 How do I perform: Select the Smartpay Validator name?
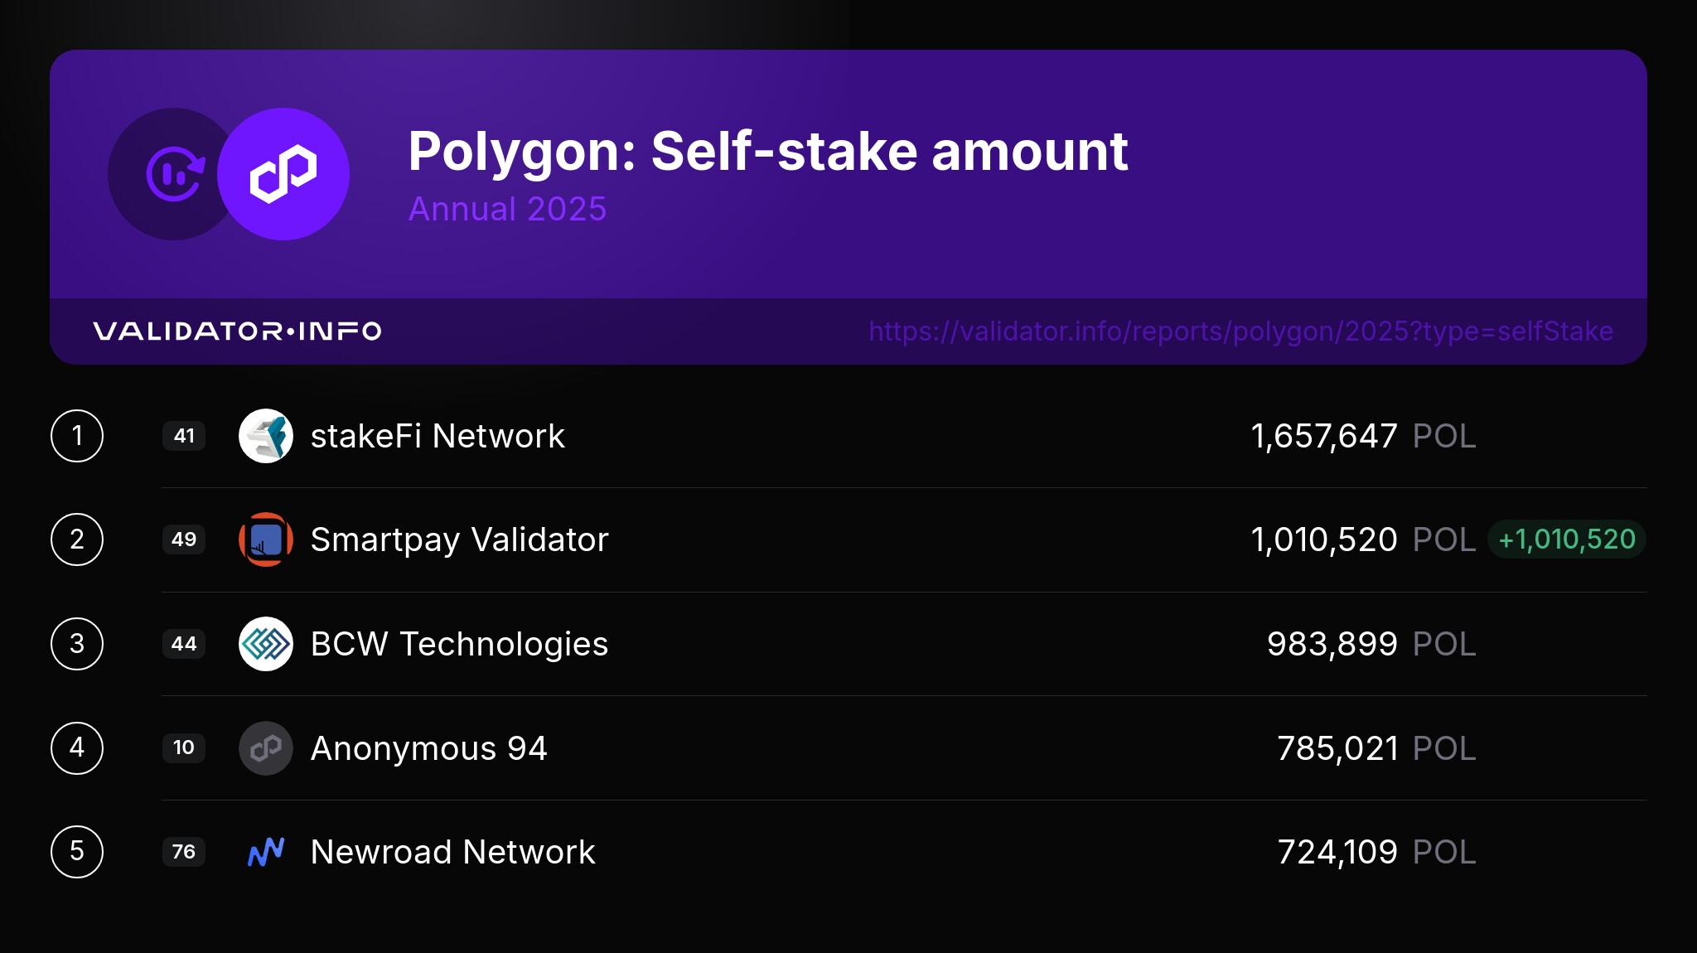(x=459, y=539)
